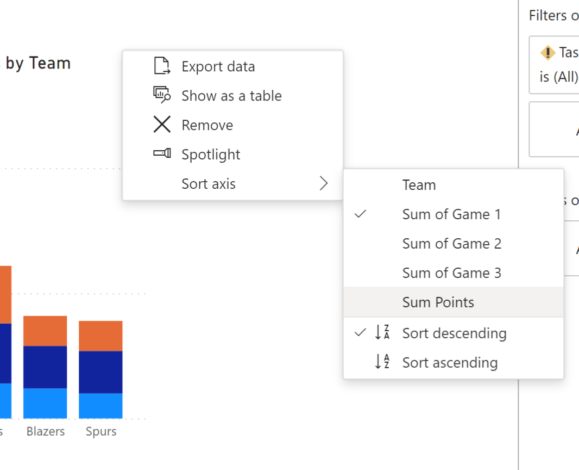This screenshot has height=470, width=579.
Task: Click the Spurs axis label
Action: tap(101, 432)
